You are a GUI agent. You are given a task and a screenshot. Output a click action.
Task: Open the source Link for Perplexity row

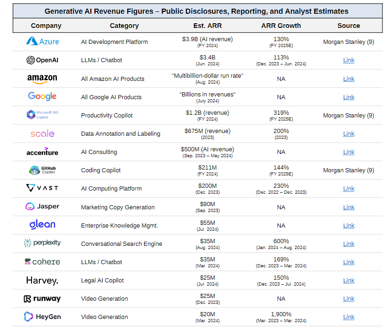(349, 244)
